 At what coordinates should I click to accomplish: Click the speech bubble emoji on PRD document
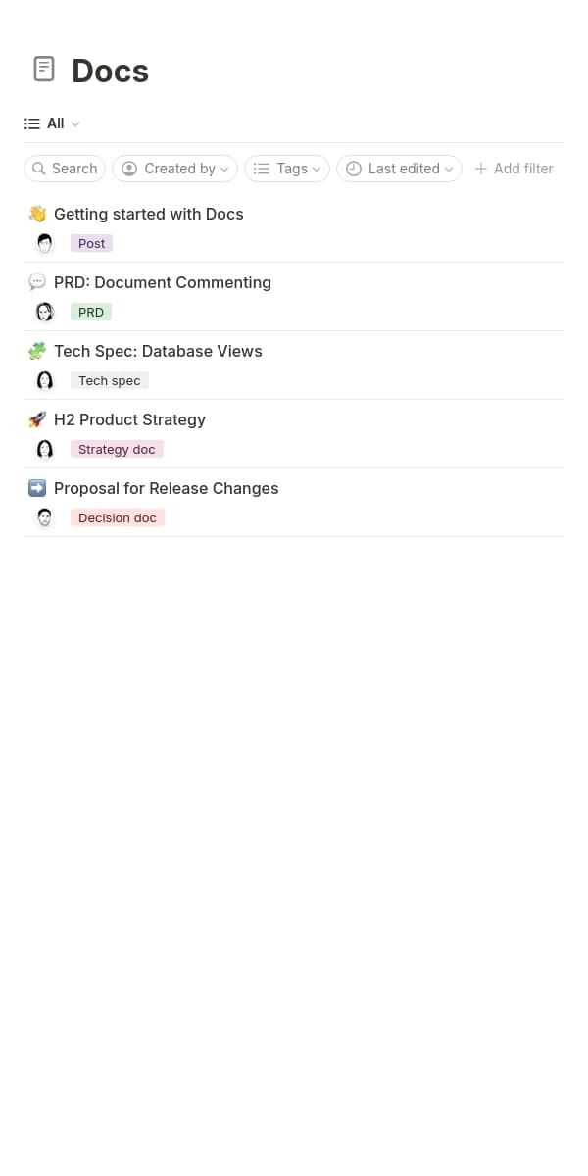coord(36,282)
